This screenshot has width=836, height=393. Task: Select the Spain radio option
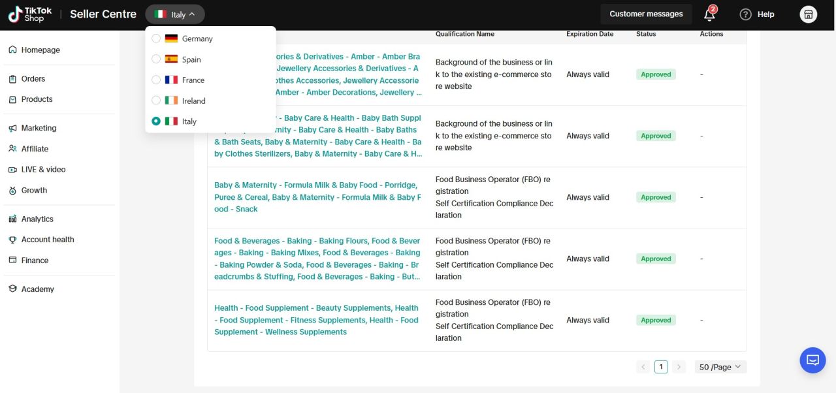point(156,59)
